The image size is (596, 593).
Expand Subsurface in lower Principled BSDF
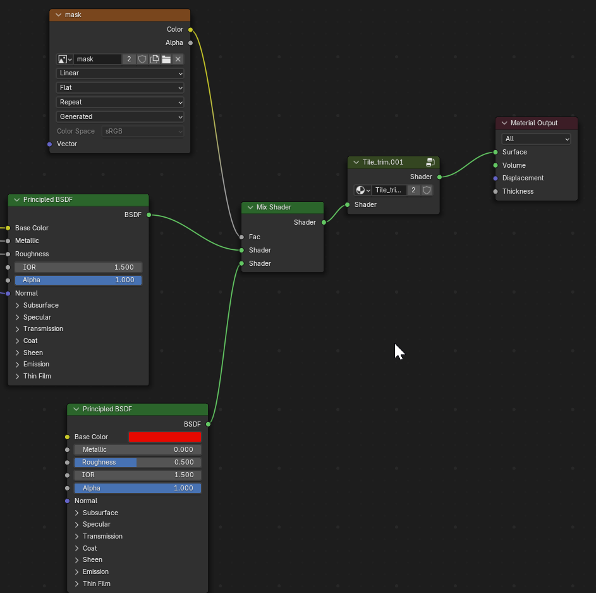[x=76, y=513]
